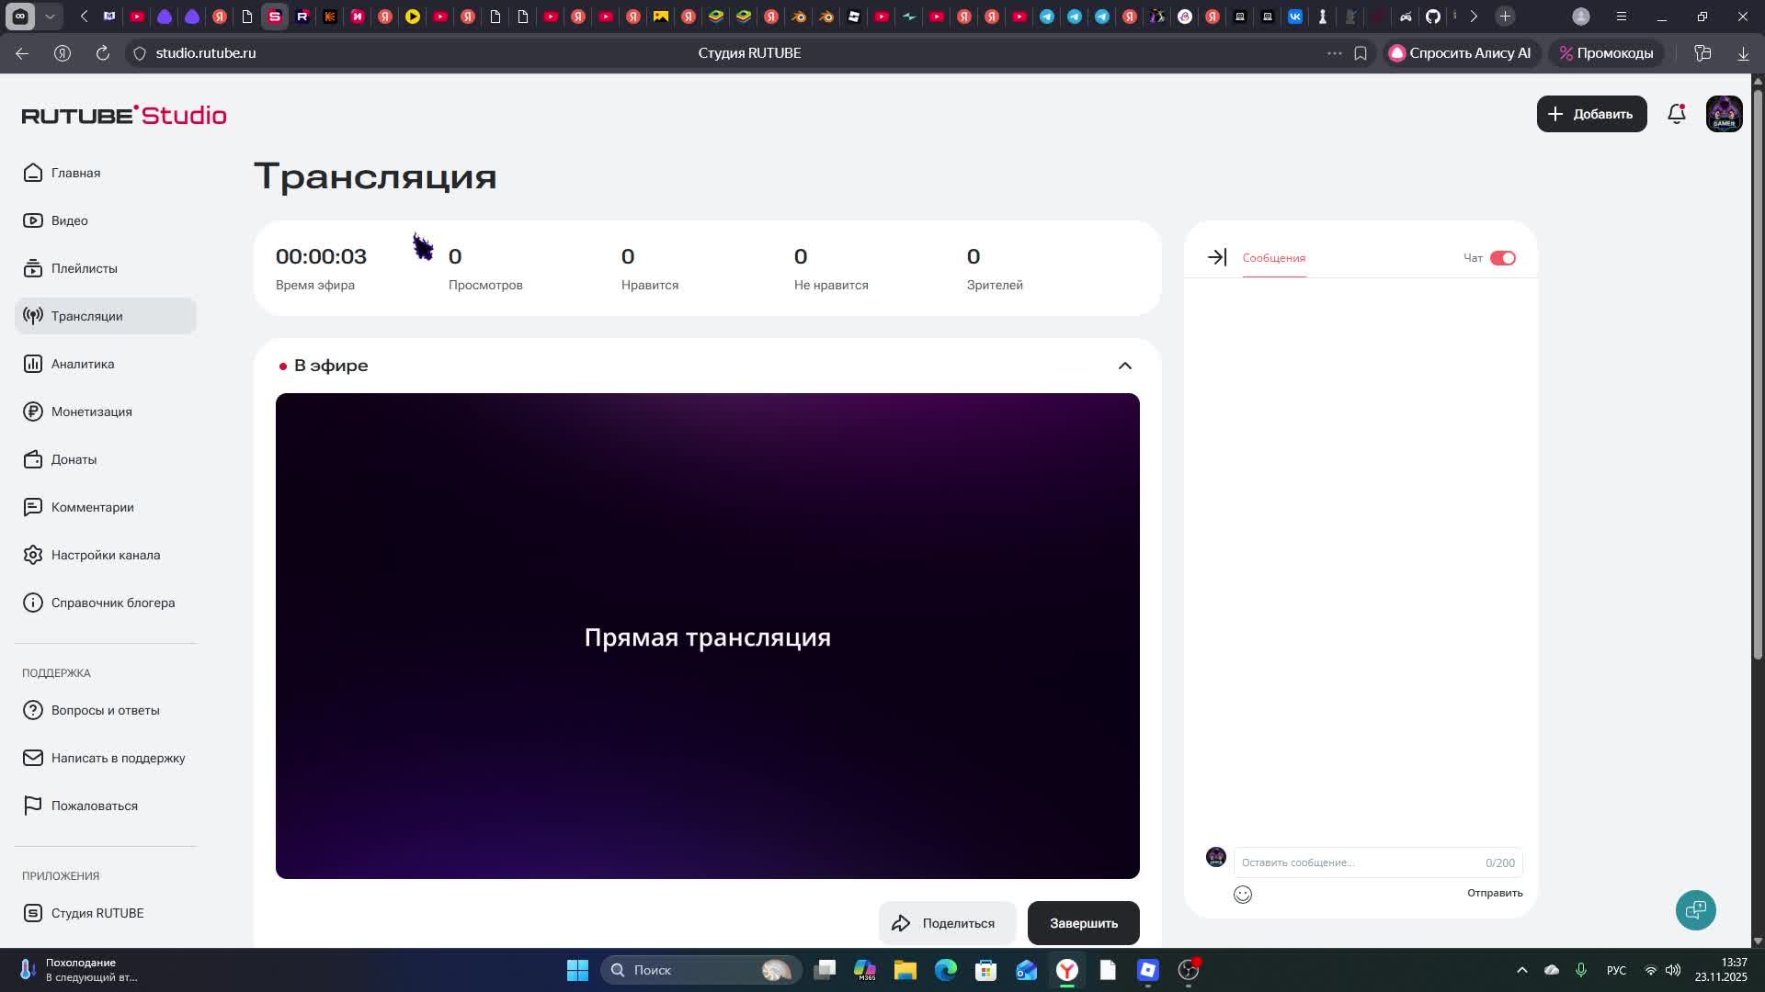The height and width of the screenshot is (992, 1765).
Task: Select the Сообщения tab
Action: (1273, 258)
